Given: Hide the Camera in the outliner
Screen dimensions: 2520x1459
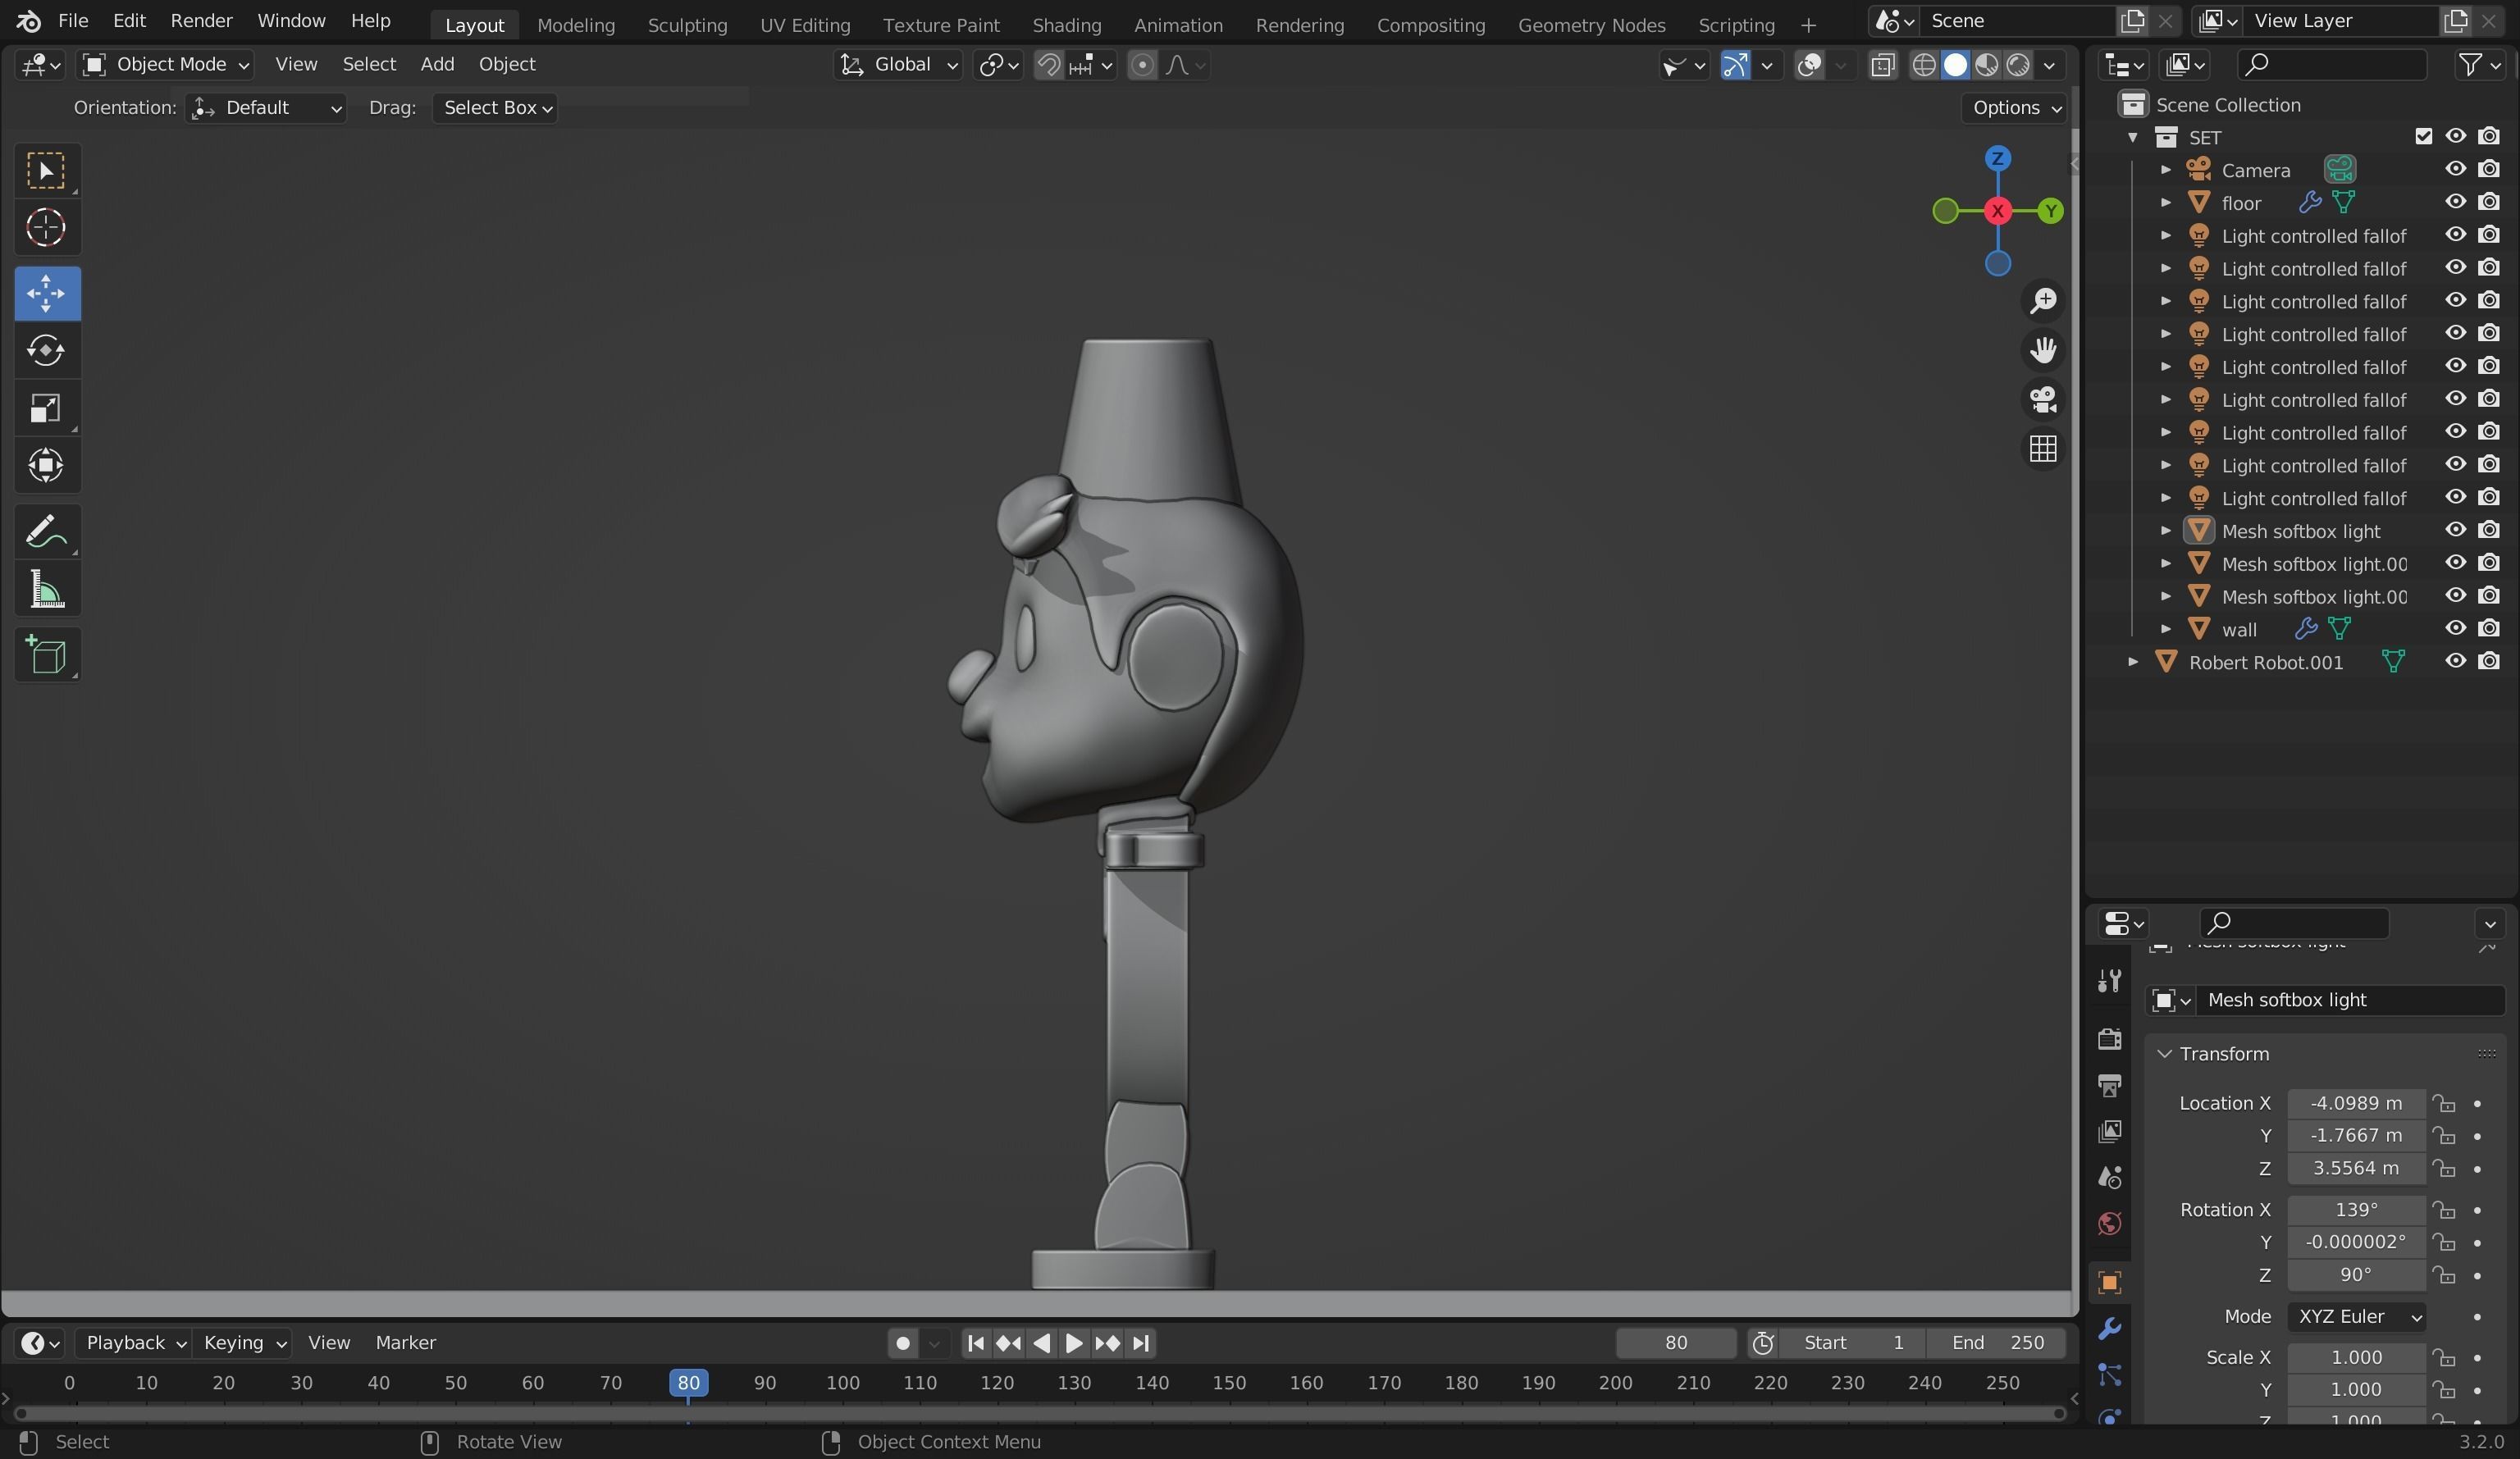Looking at the screenshot, I should pyautogui.click(x=2455, y=169).
